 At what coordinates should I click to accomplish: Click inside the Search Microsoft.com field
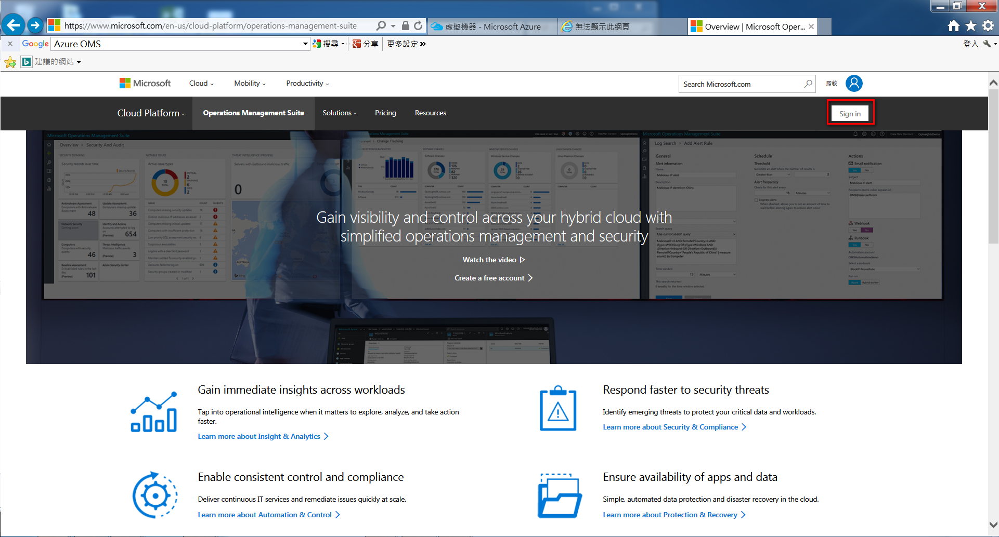click(738, 84)
